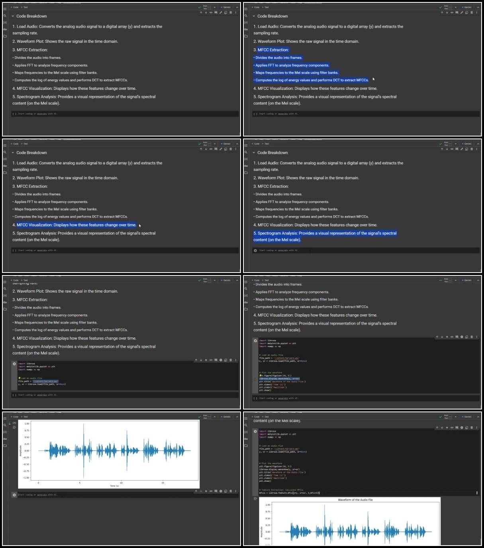The height and width of the screenshot is (548, 484).
Task: Delete text cell in unhighlighted Code Breakdown panel
Action: tap(231, 12)
